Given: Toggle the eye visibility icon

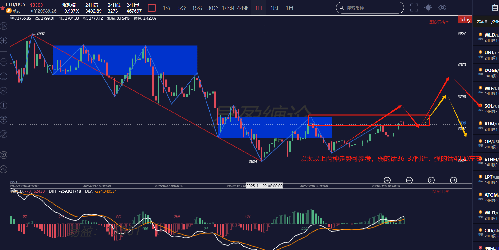Looking at the screenshot, I should (442, 8).
